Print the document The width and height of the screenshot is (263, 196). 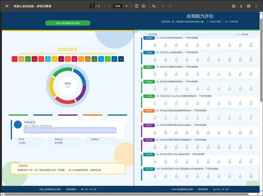coord(248,6)
